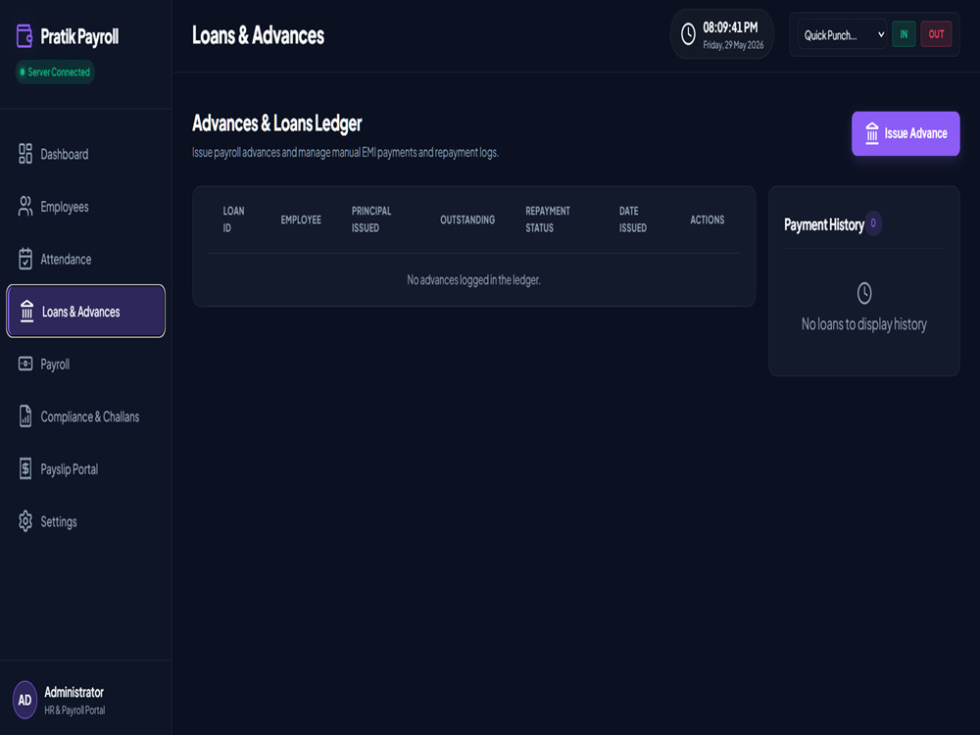Open the Dashboard menu item
This screenshot has width=980, height=735.
[85, 154]
